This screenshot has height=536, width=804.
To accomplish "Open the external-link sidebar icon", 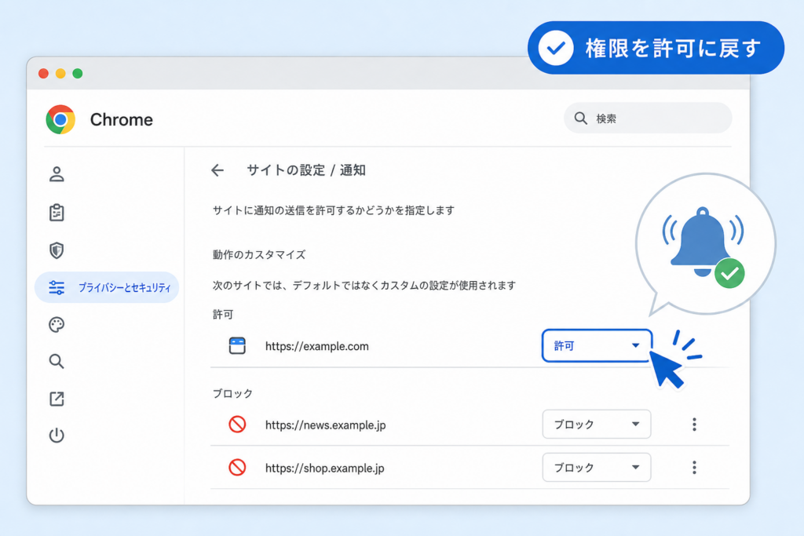I will pyautogui.click(x=57, y=399).
